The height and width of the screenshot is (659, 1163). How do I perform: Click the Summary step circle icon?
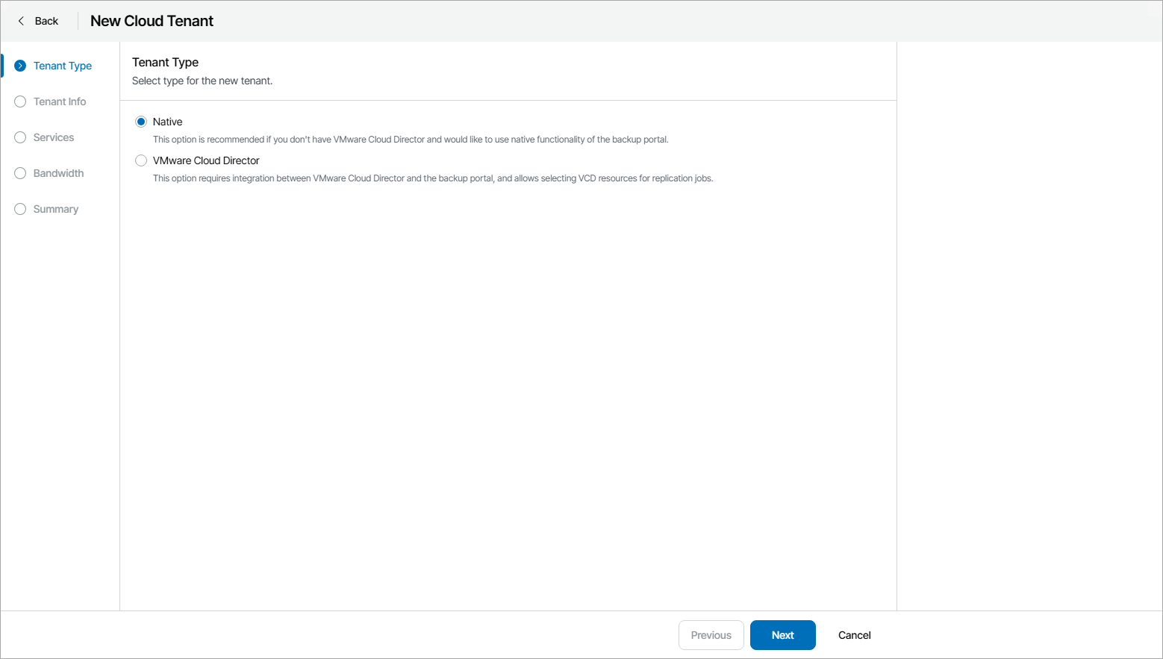19,209
